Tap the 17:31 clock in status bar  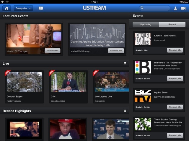coord(94,2)
